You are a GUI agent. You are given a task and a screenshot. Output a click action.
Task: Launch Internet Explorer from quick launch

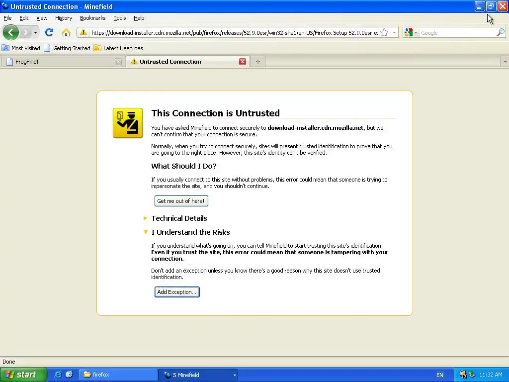(x=58, y=375)
